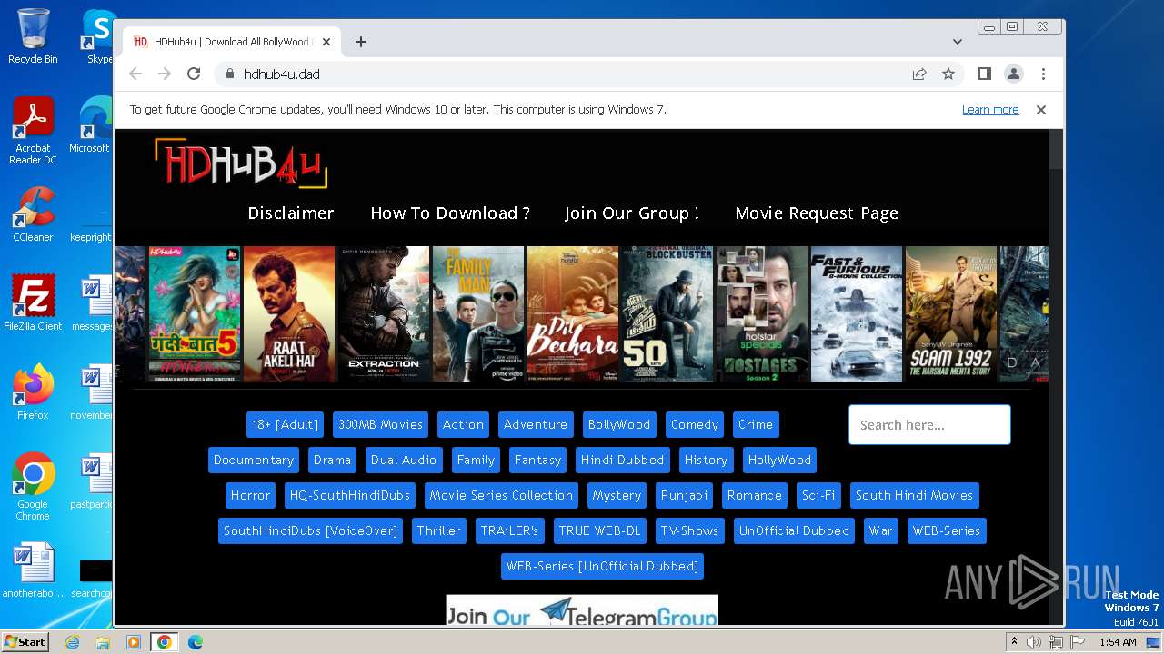Open the Fast & Furious collection poster

(857, 314)
